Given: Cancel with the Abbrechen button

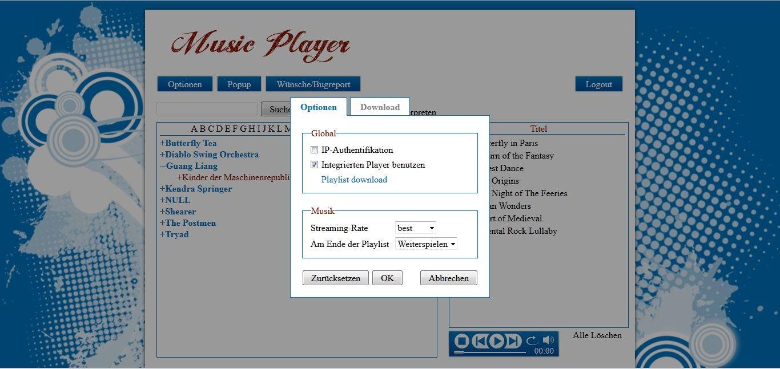Looking at the screenshot, I should pyautogui.click(x=449, y=278).
